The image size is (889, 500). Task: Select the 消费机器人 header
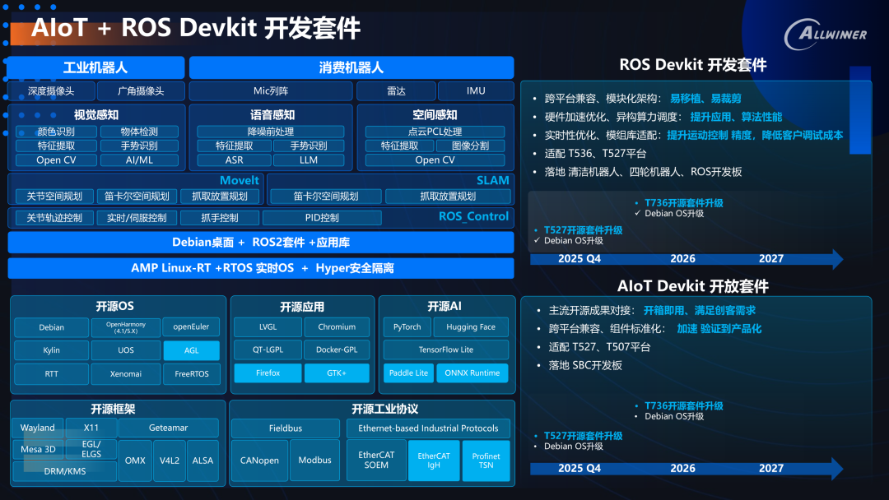pyautogui.click(x=351, y=68)
